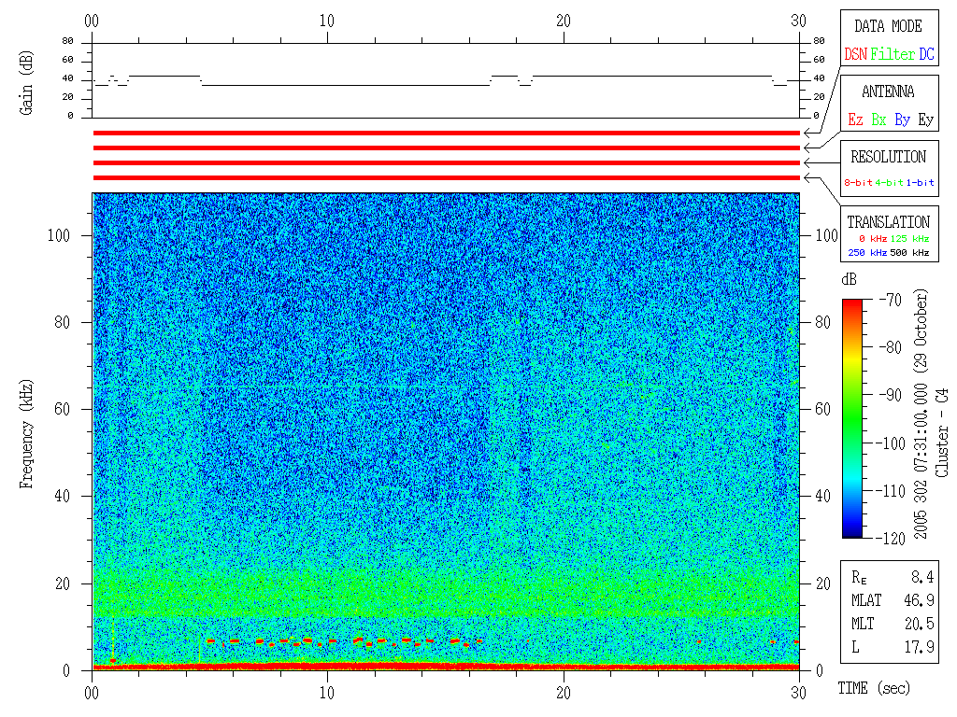Click the TIME (sec) axis label
This screenshot has height=717, width=957.
pyautogui.click(x=874, y=688)
